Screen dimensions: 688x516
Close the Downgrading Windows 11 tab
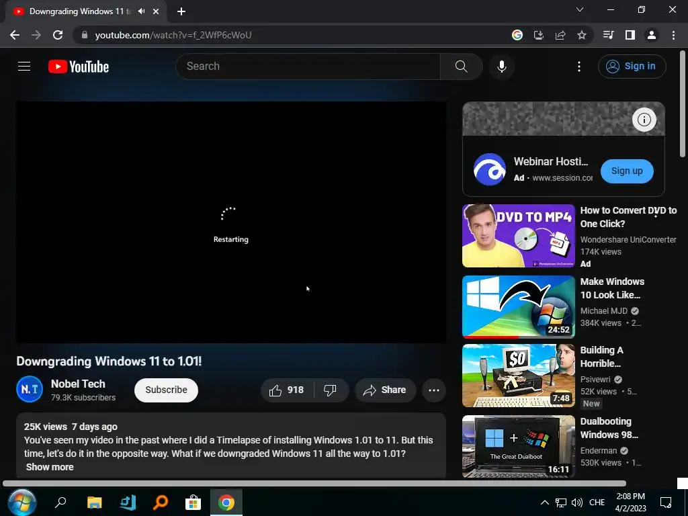(x=156, y=12)
